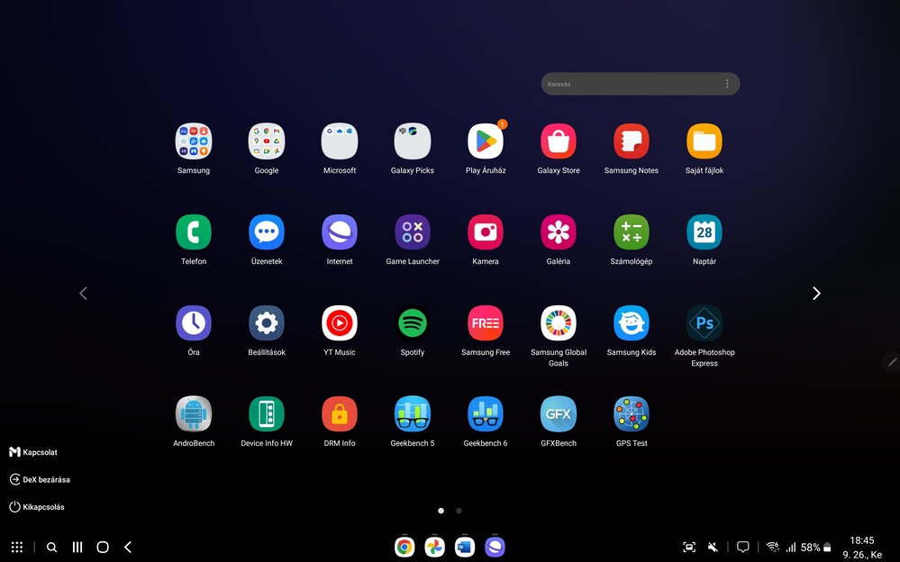Launch Galaxy Store app
The image size is (900, 562).
point(559,141)
